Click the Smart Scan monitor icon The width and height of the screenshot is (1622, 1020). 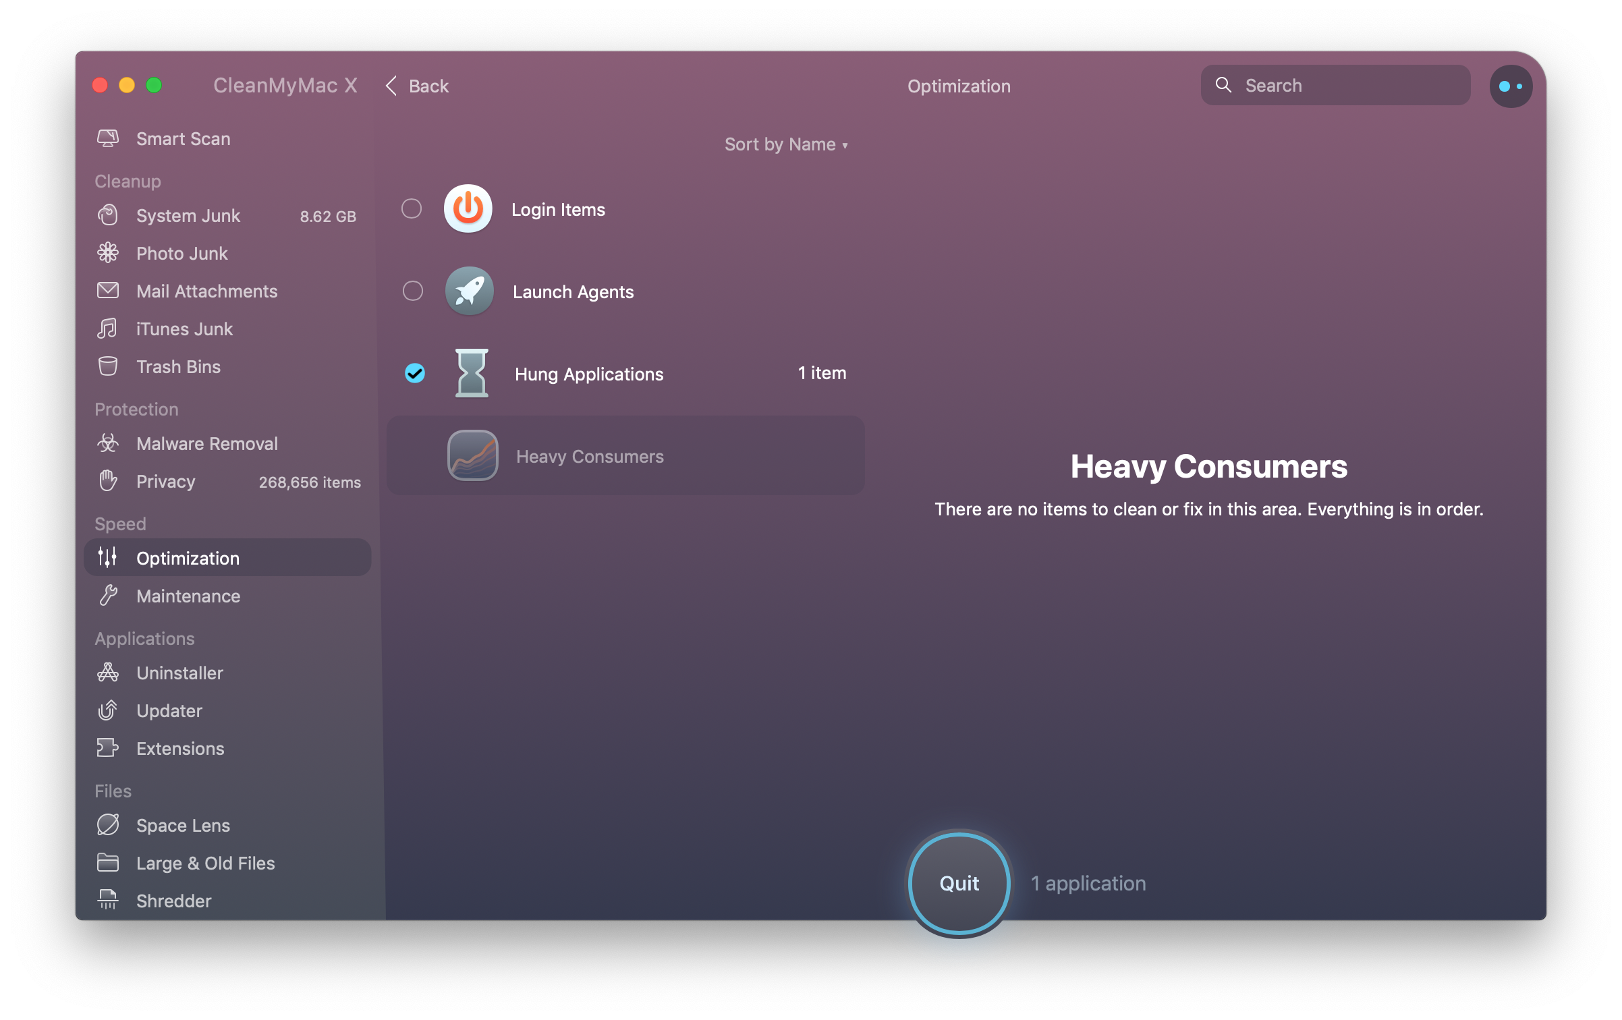[x=108, y=138]
